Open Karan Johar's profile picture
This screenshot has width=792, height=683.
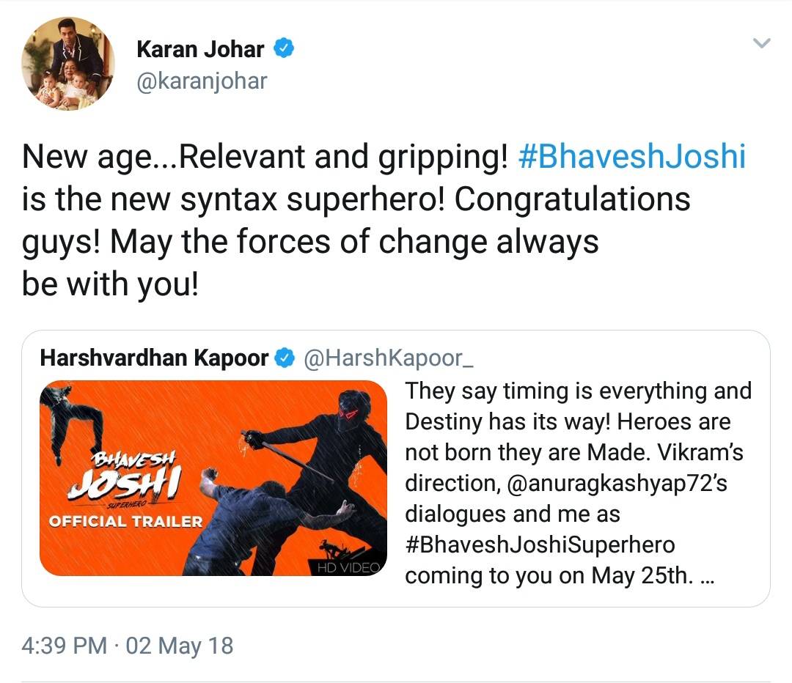pos(68,64)
